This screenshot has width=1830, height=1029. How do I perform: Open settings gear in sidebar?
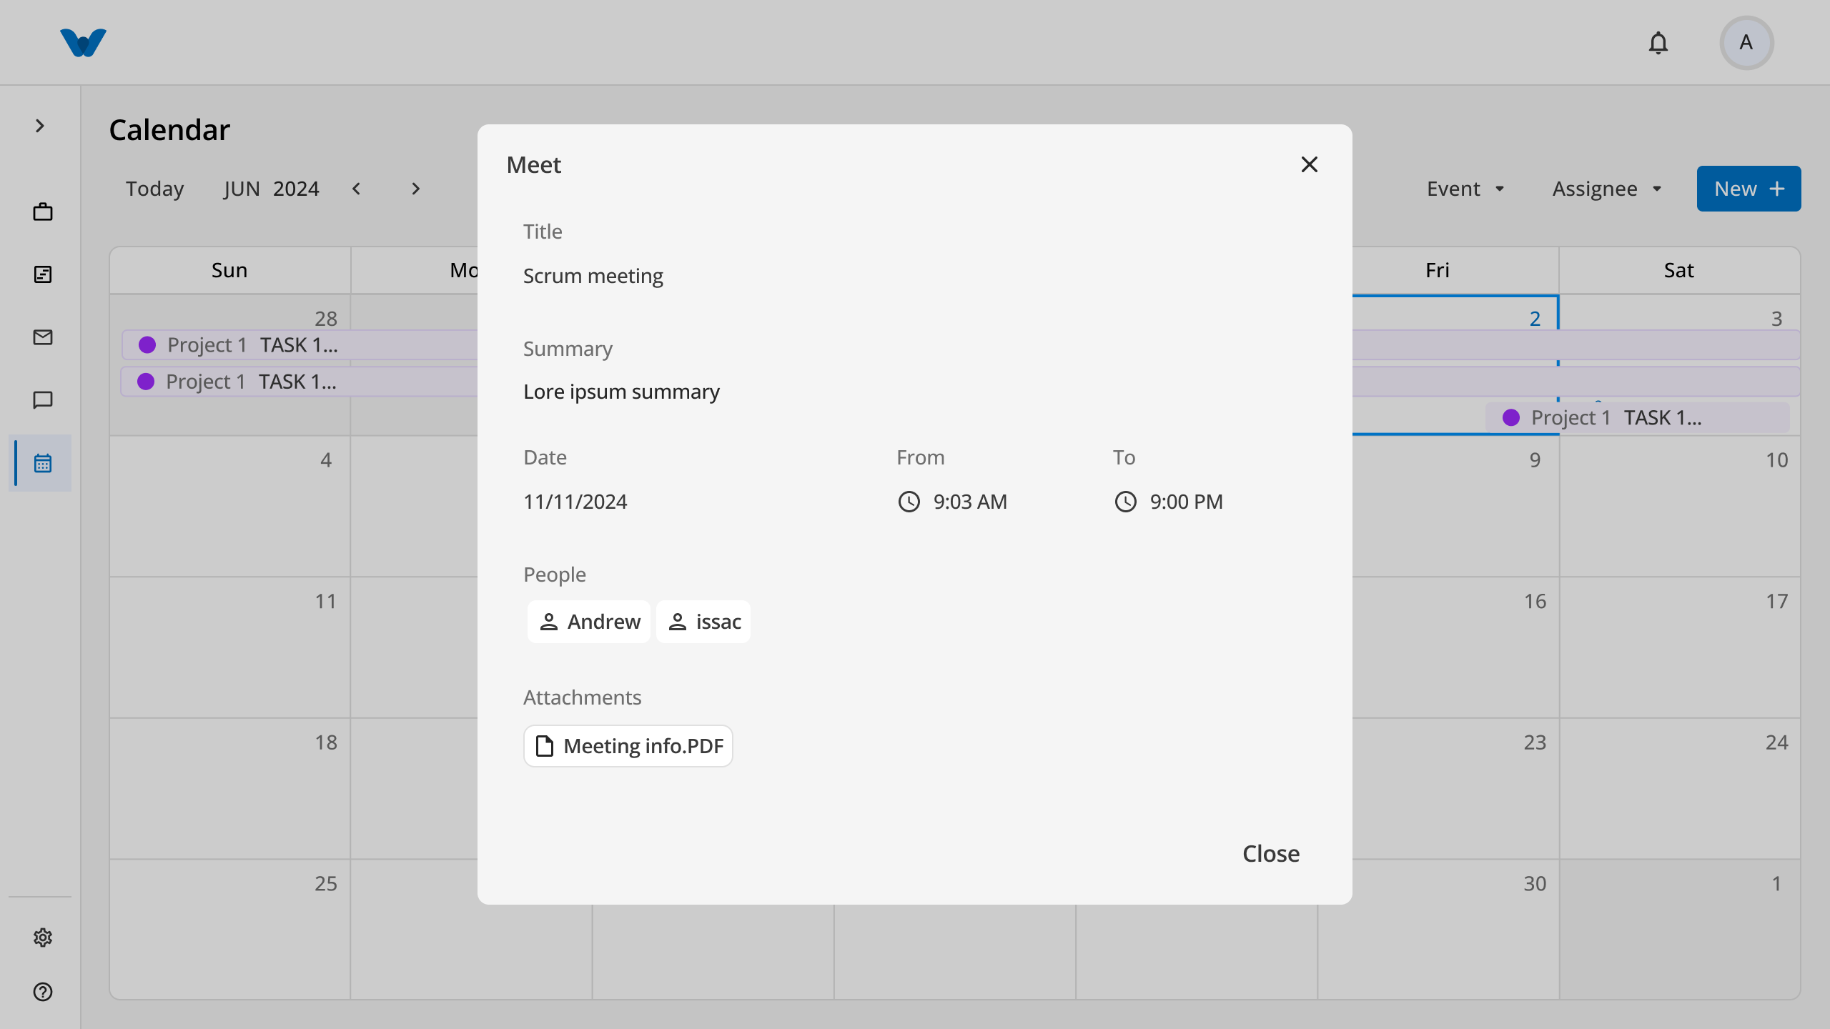(43, 938)
